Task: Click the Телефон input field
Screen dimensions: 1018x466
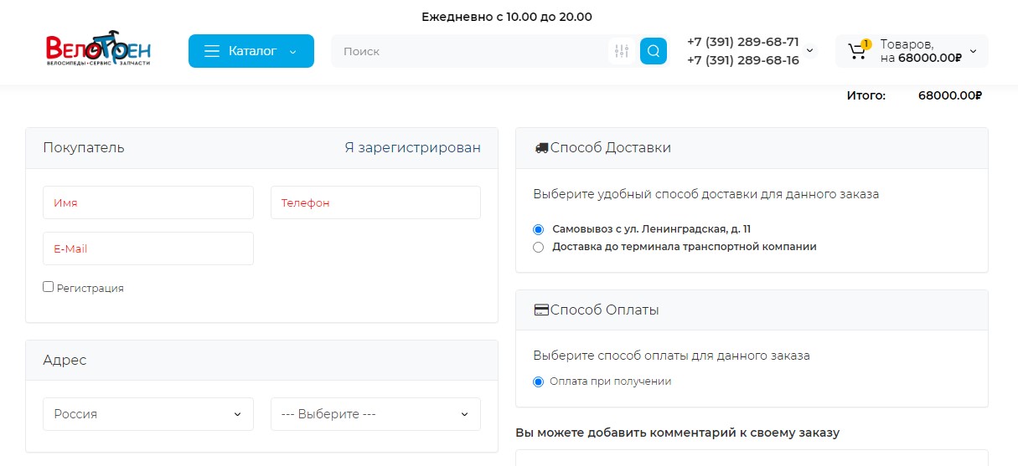Action: [375, 202]
